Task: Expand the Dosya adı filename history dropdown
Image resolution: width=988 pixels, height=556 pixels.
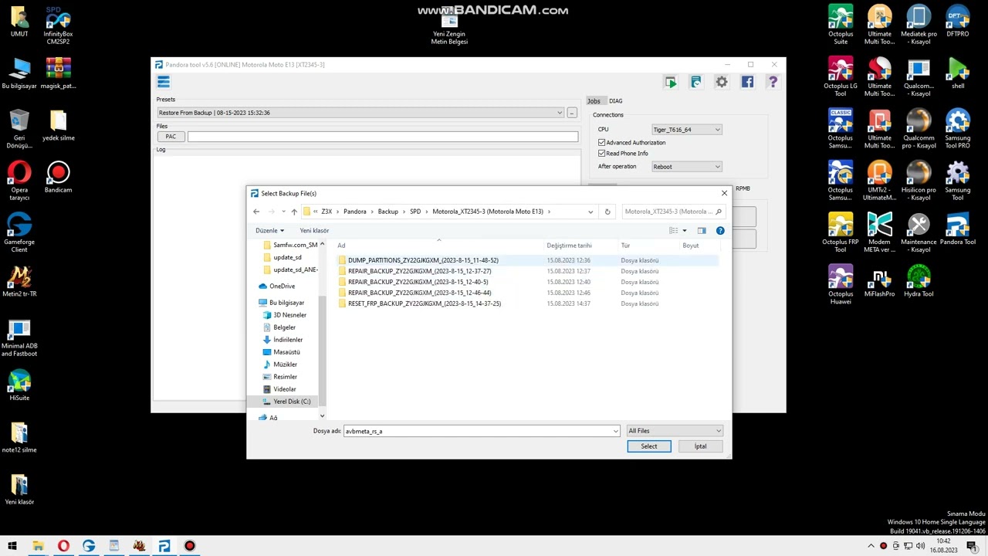Action: [615, 431]
